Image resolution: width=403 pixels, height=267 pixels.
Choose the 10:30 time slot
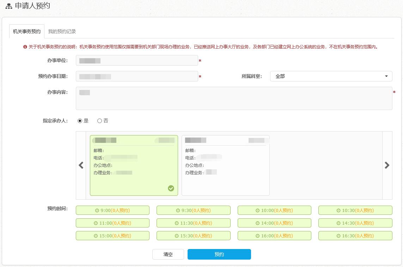pos(355,210)
